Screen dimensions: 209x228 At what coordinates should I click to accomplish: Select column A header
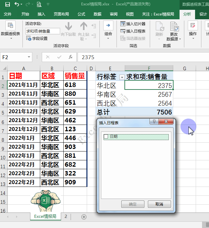pyautogui.click(x=24, y=68)
